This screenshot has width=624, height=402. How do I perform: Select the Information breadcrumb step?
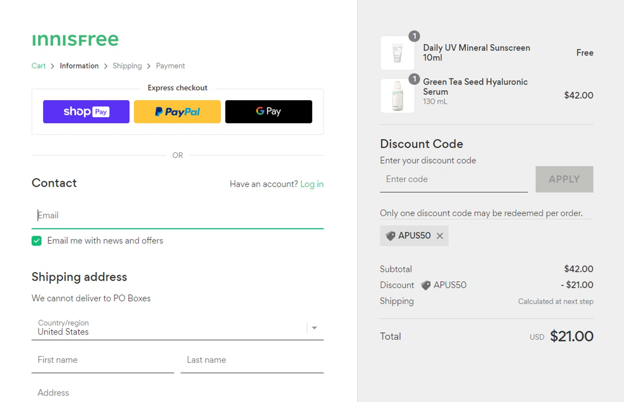pyautogui.click(x=79, y=66)
